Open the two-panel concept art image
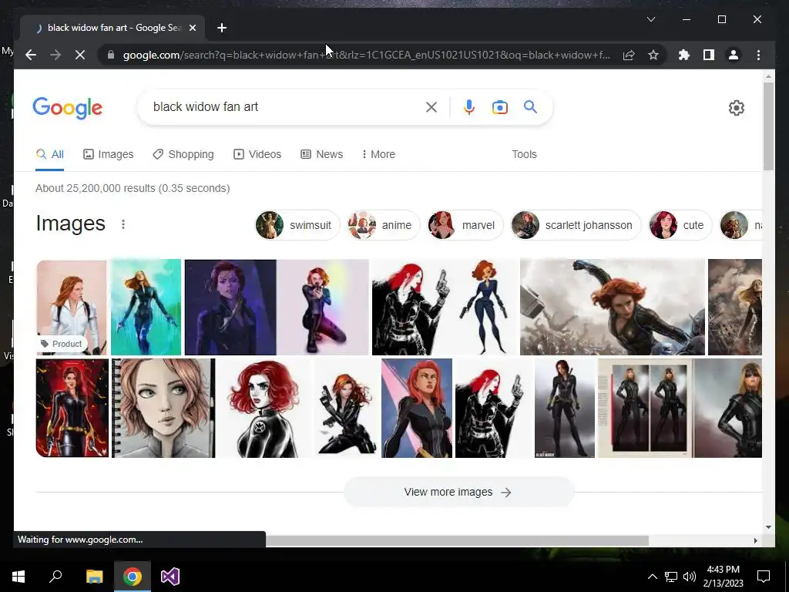Screen dimensions: 789x592 pyautogui.click(x=646, y=408)
